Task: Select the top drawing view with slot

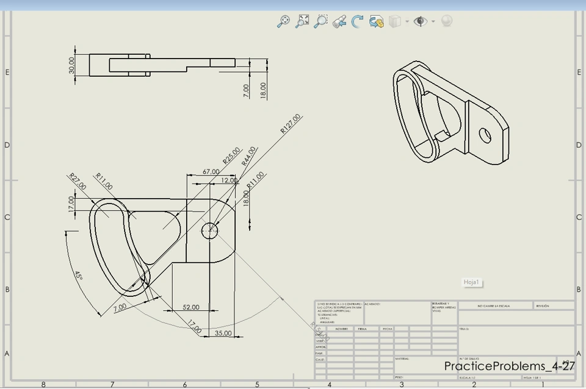Action: point(162,65)
